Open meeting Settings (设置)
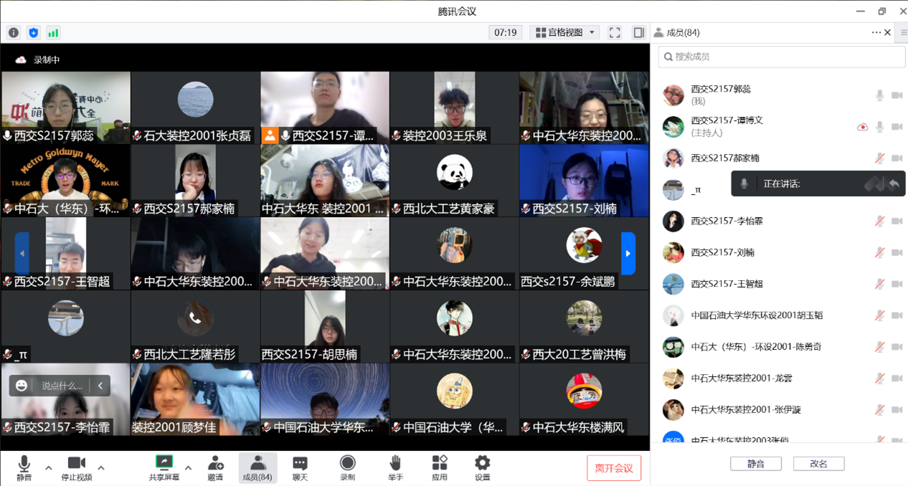The image size is (908, 486). pyautogui.click(x=483, y=468)
